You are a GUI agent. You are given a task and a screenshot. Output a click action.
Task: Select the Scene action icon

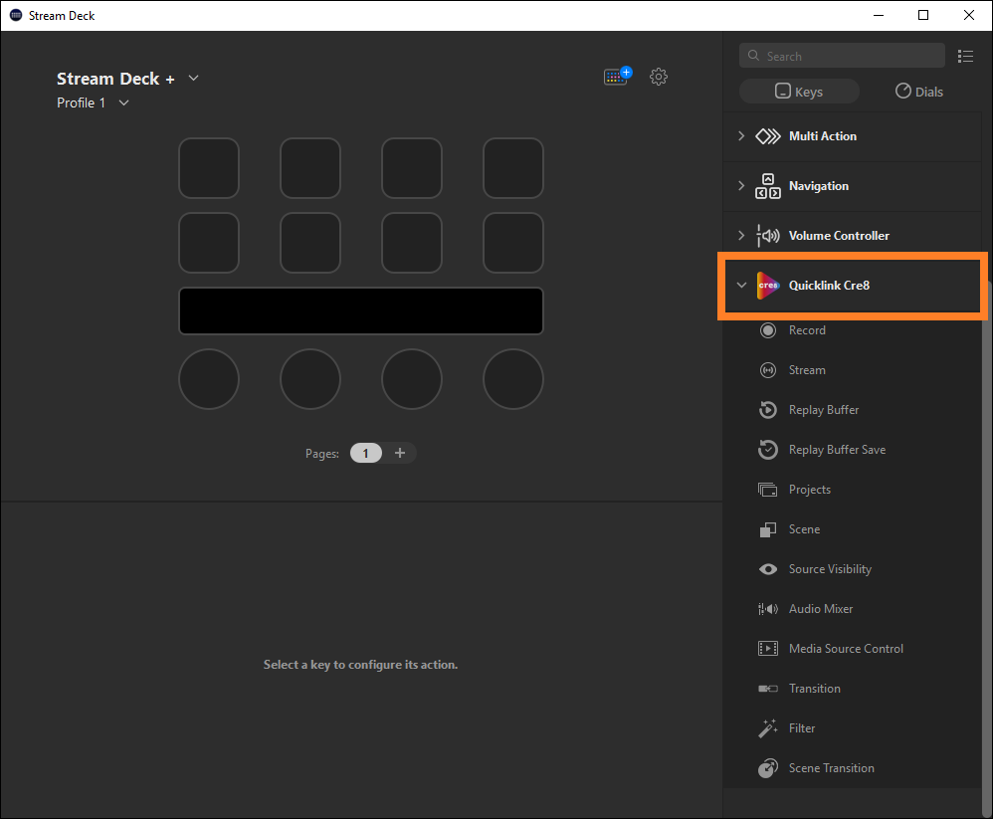(767, 529)
